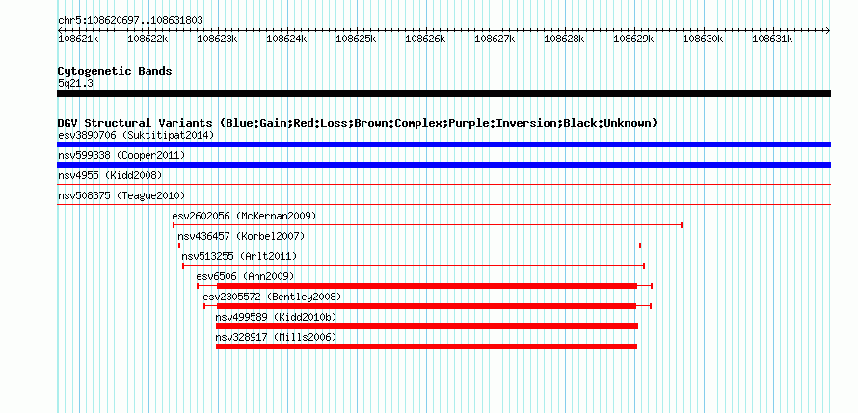Select the red loss line under nsv513255
The image size is (858, 413).
[x=414, y=266]
